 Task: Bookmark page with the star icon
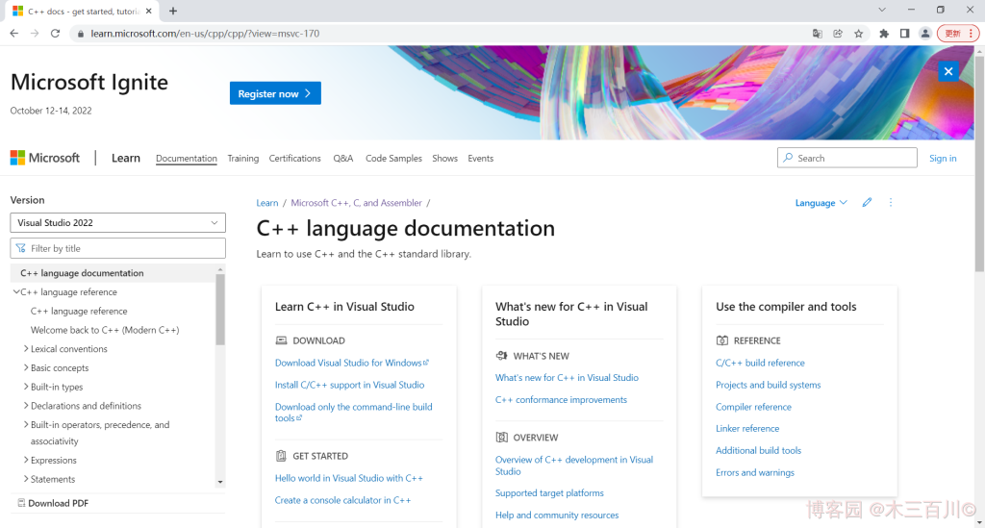[x=859, y=34]
